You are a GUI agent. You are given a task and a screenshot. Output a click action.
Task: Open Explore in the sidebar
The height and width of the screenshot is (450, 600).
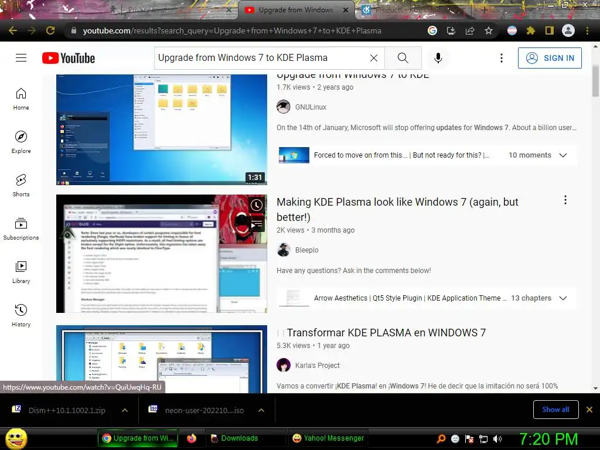21,142
